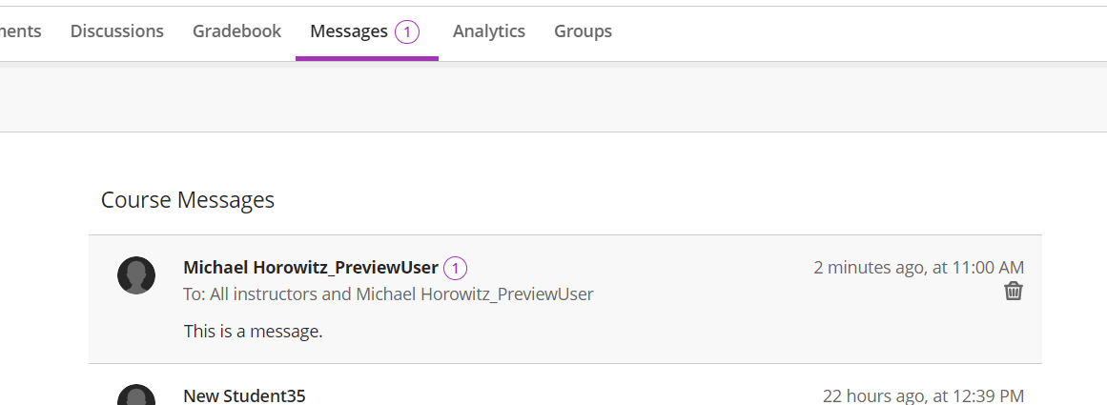Open the New Student35 conversation name

click(244, 395)
